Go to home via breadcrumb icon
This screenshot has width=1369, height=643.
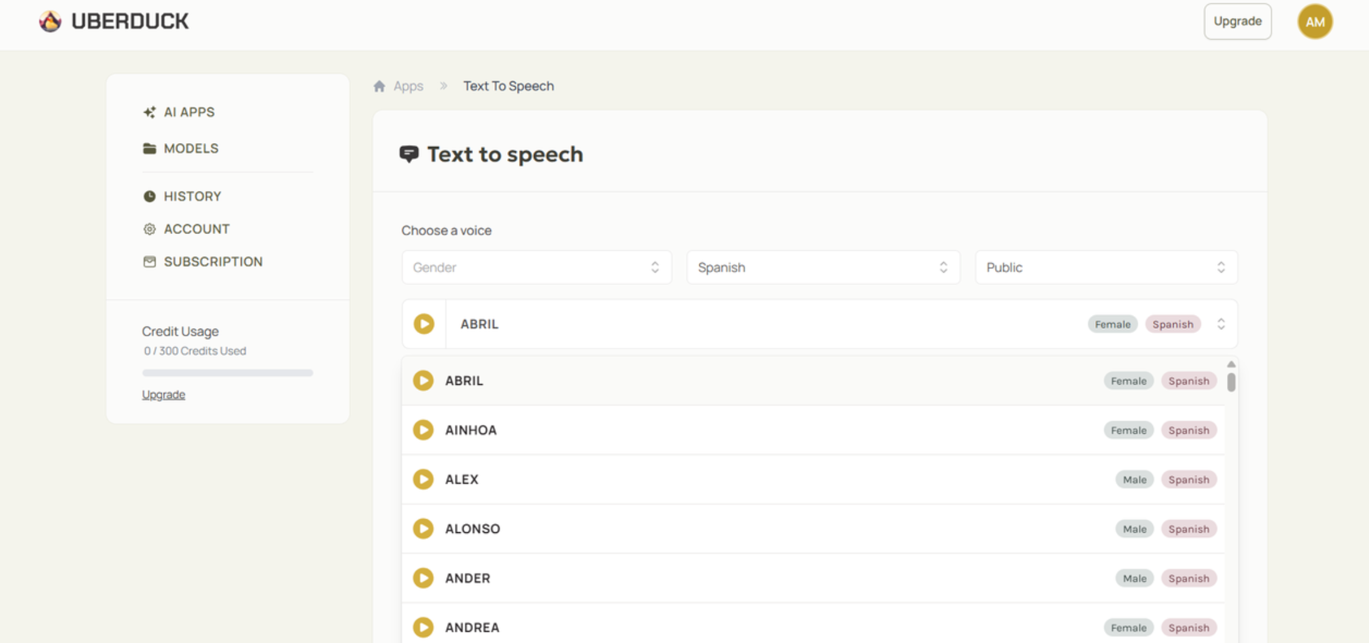point(380,86)
